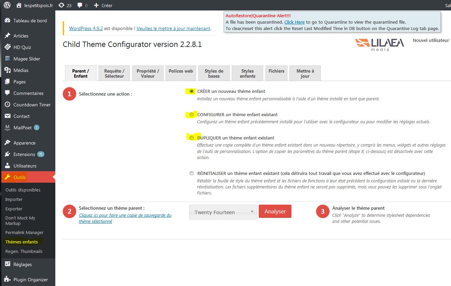Click the WordPress logo in admin bar
Screen dimensions: 451x286
7,5
